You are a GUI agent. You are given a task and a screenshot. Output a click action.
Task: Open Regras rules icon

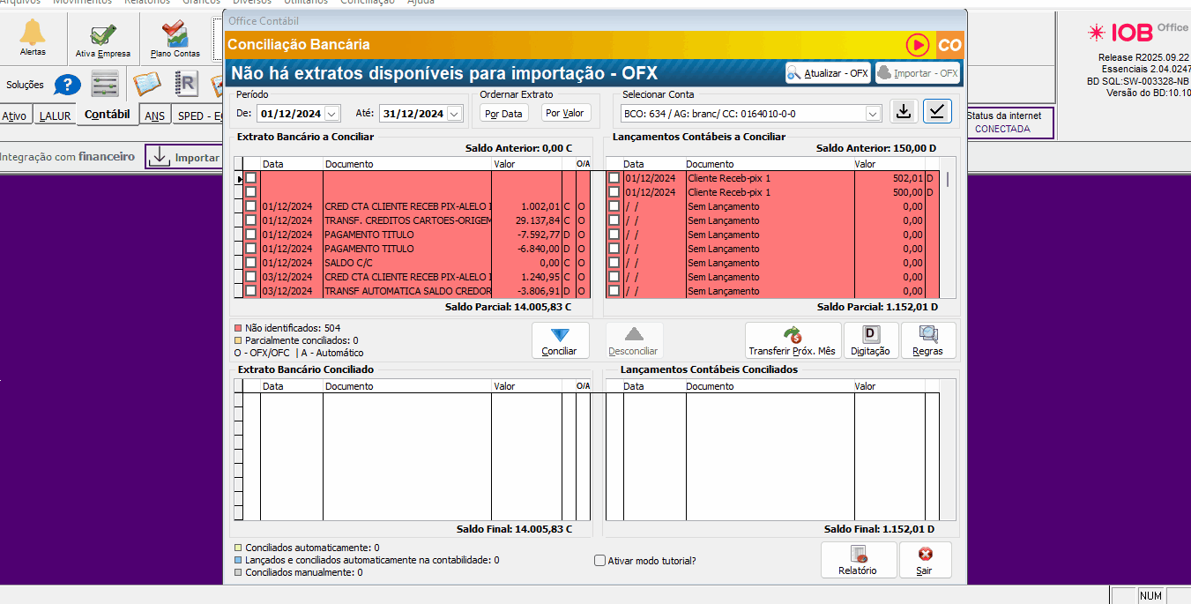[x=928, y=340]
